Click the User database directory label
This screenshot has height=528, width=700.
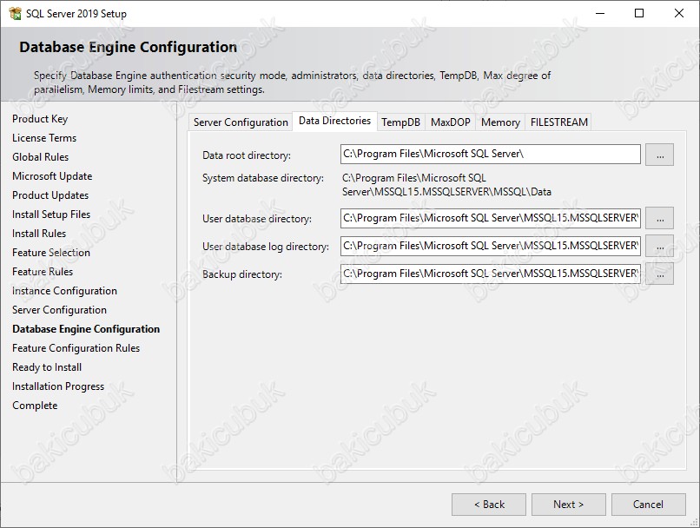[257, 219]
